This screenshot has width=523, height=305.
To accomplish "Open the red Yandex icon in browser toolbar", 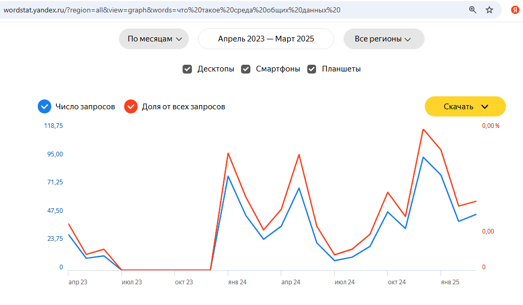I will tap(515, 10).
